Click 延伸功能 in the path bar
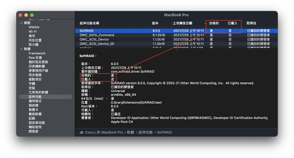The width and height of the screenshot is (294, 158). (146, 132)
